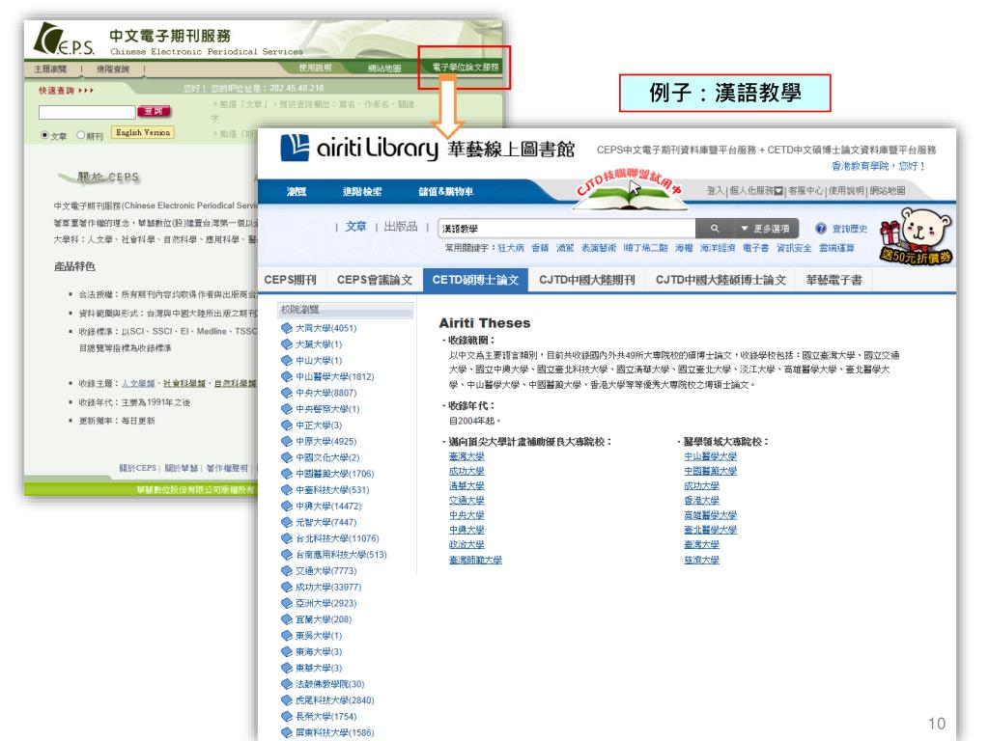Click the 清華大學 link
Image resolution: width=989 pixels, height=741 pixels.
[x=466, y=486]
